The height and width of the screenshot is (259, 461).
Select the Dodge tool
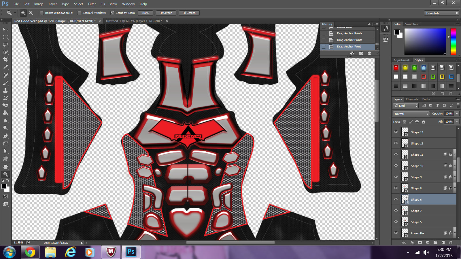tap(5, 128)
